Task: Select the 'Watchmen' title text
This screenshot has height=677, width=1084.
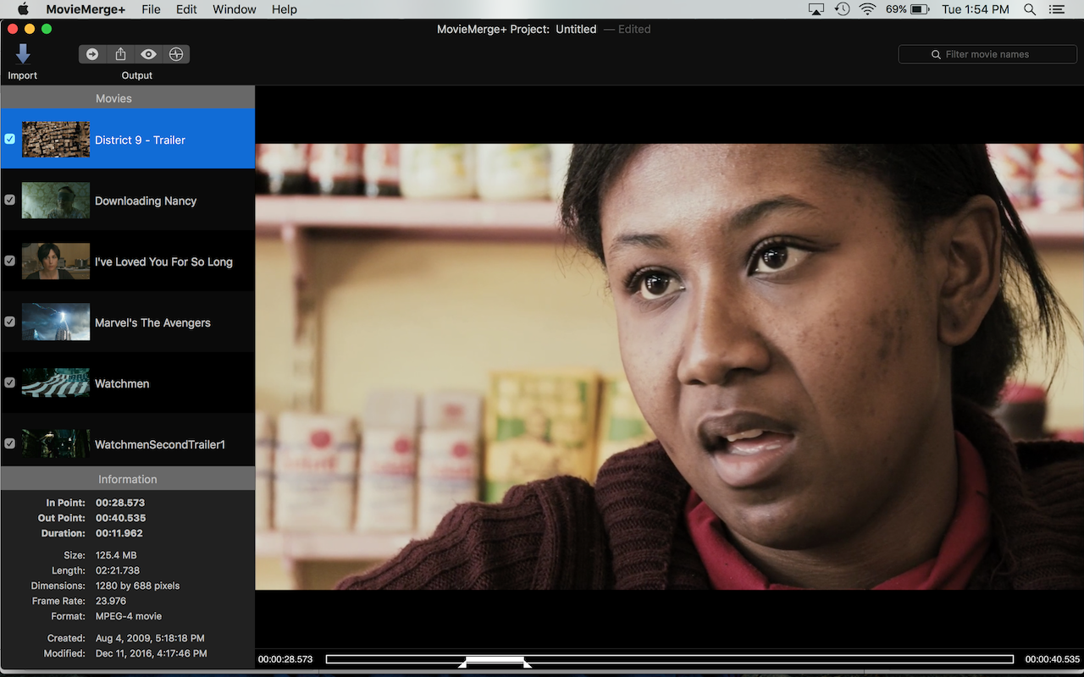Action: point(122,384)
